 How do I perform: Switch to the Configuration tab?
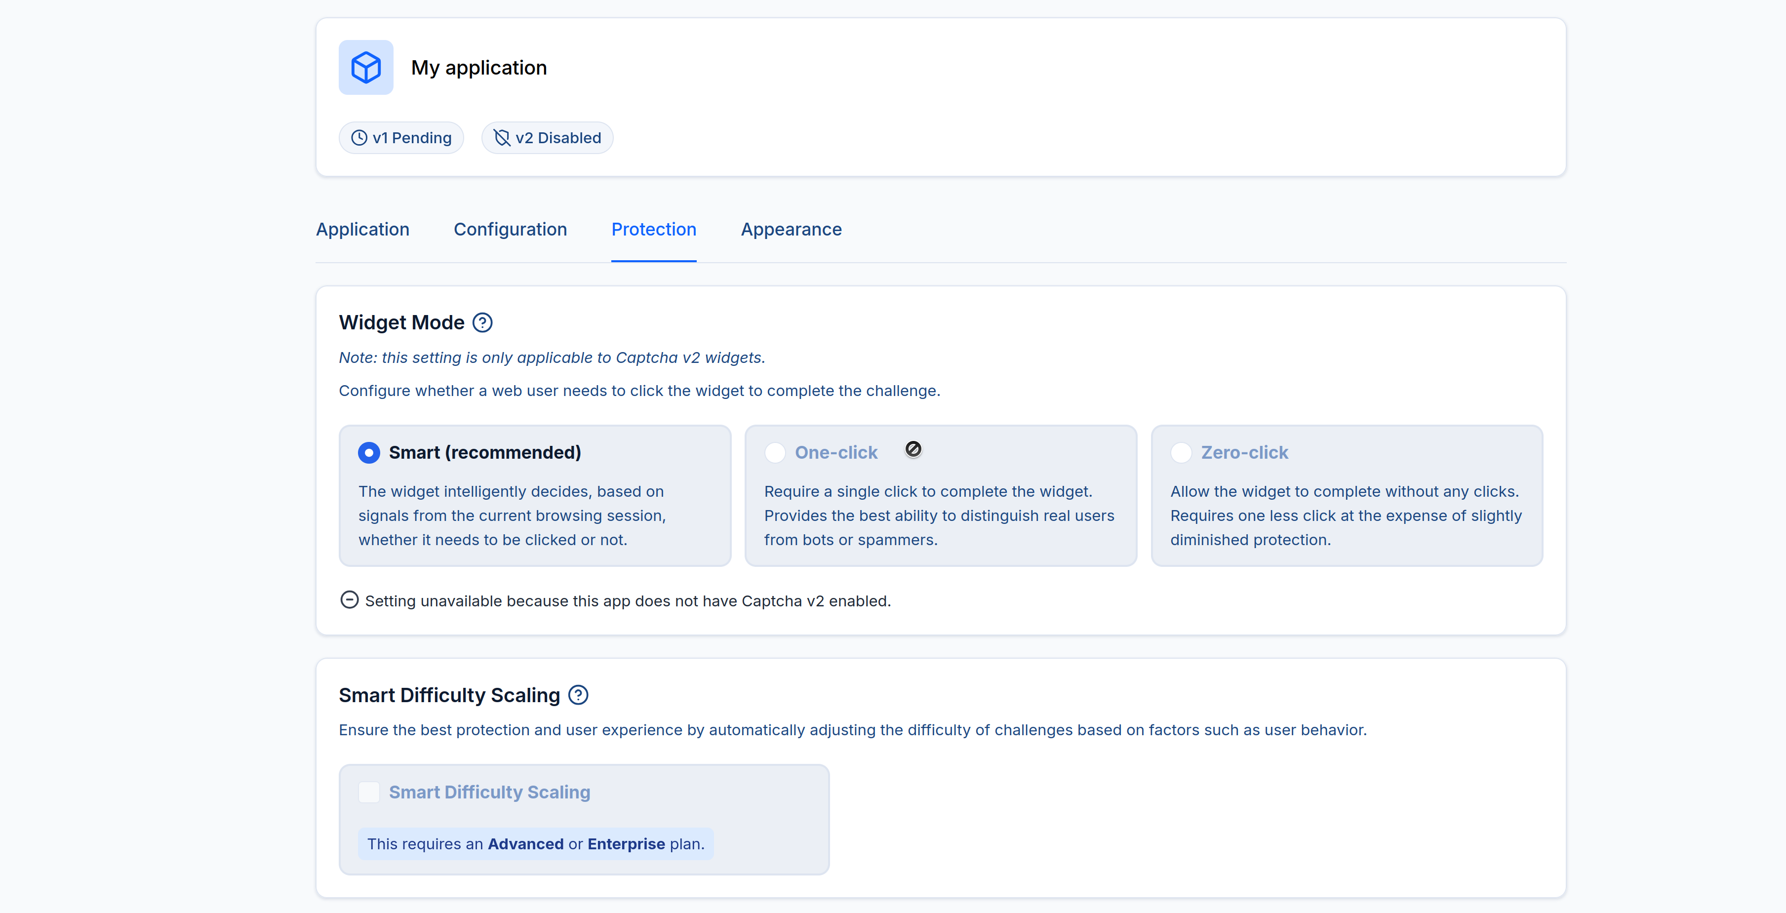point(510,230)
